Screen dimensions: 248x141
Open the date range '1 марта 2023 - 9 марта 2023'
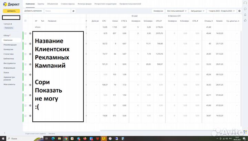point(221,11)
